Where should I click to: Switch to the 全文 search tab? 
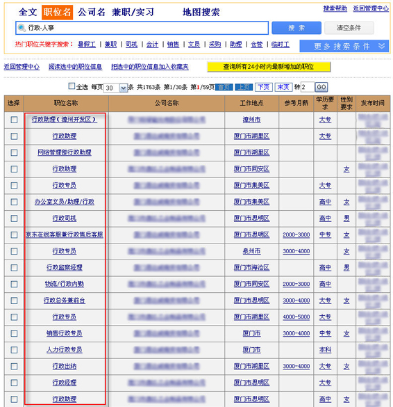[28, 12]
